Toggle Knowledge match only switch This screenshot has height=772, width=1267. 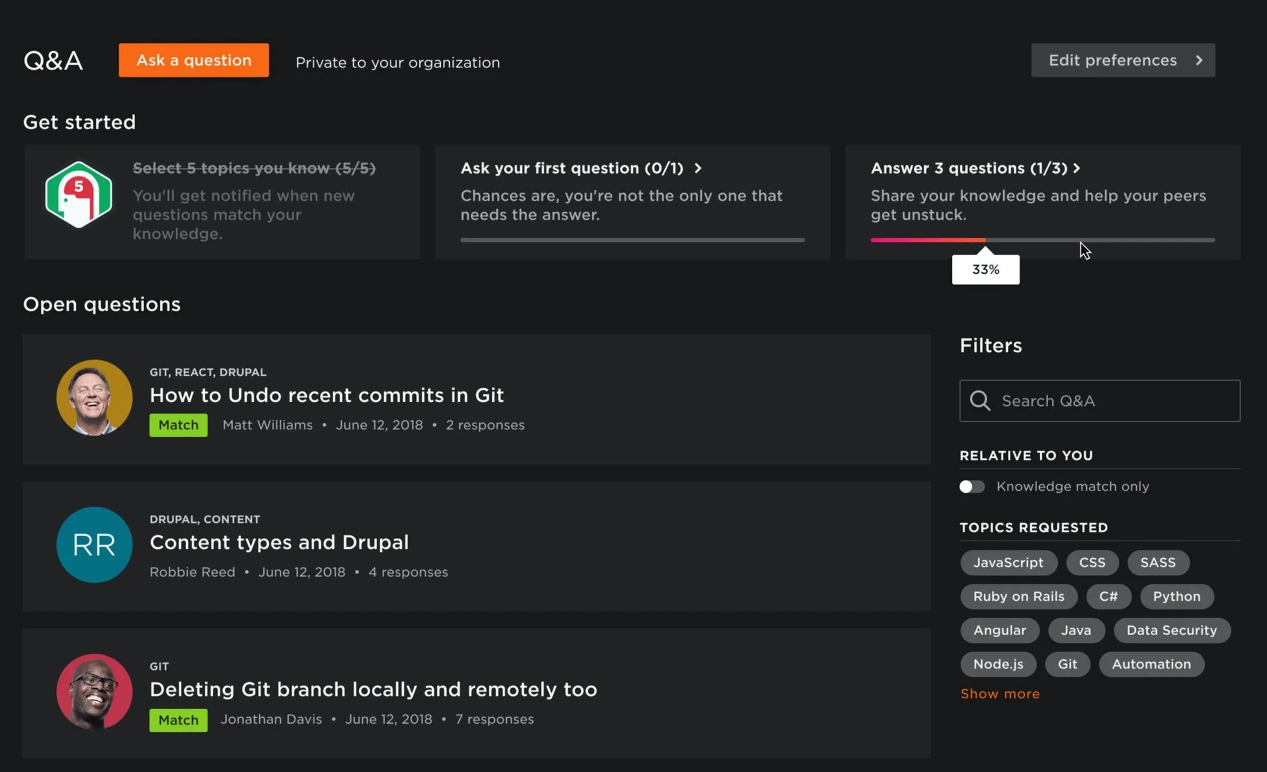[972, 486]
